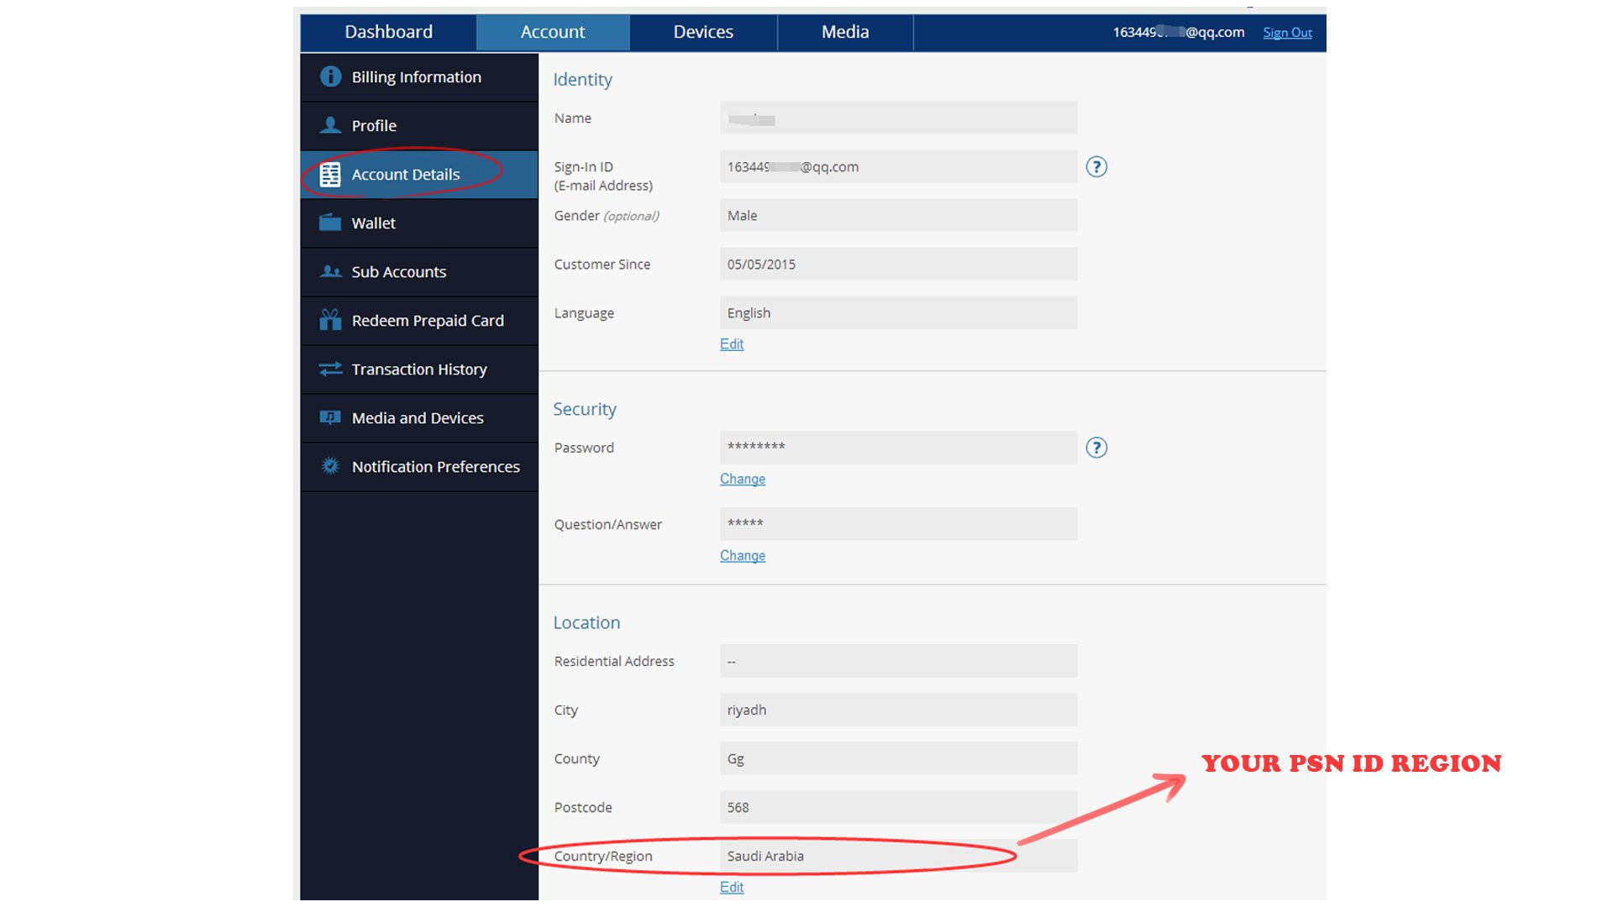
Task: Open the Devices tab
Action: tap(703, 31)
